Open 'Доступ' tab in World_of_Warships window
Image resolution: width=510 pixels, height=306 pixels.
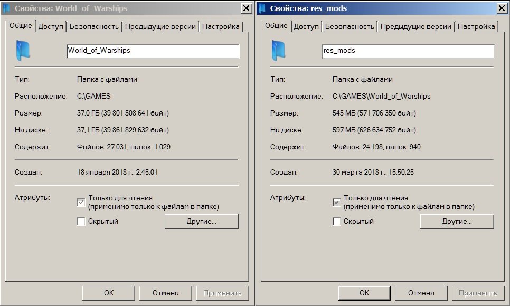point(51,27)
